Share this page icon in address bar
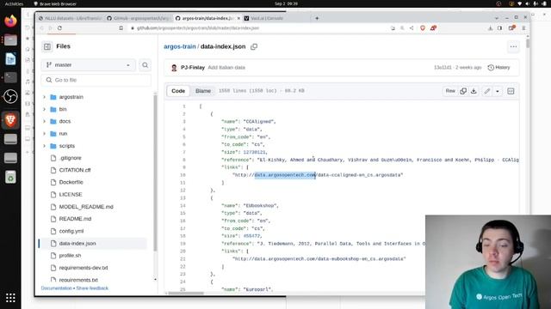 [x=412, y=28]
